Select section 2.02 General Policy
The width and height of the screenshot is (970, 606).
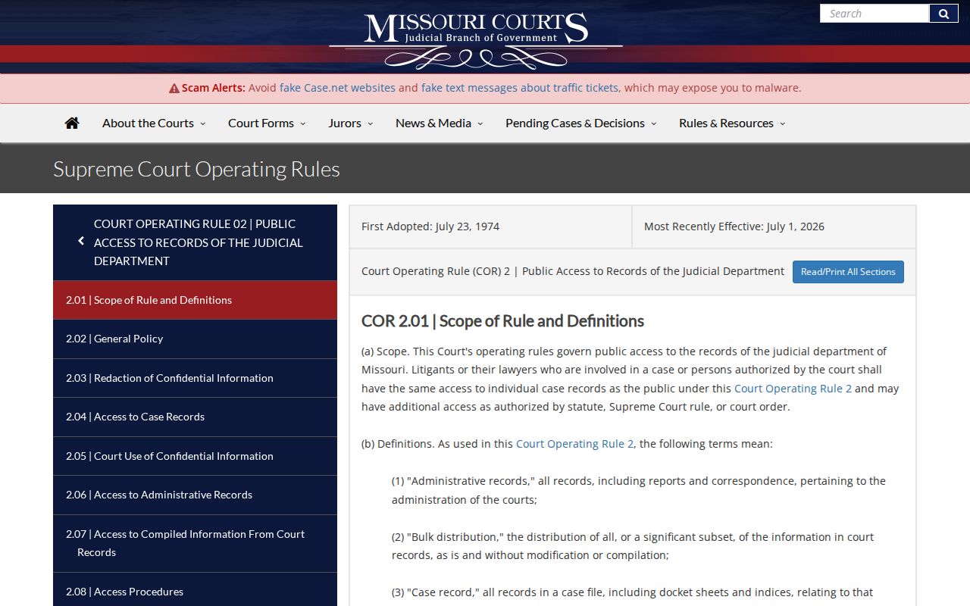click(195, 339)
